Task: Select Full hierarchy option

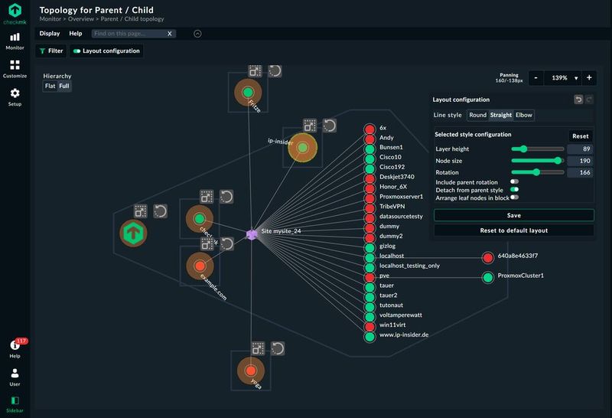Action: pyautogui.click(x=64, y=86)
